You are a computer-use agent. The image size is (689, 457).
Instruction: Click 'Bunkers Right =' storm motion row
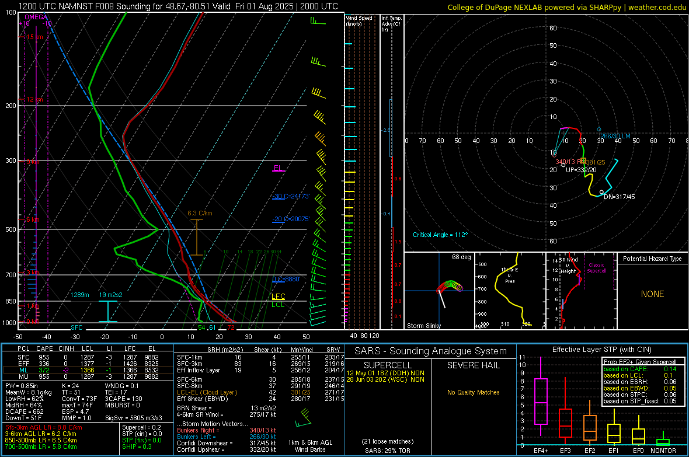(227, 430)
